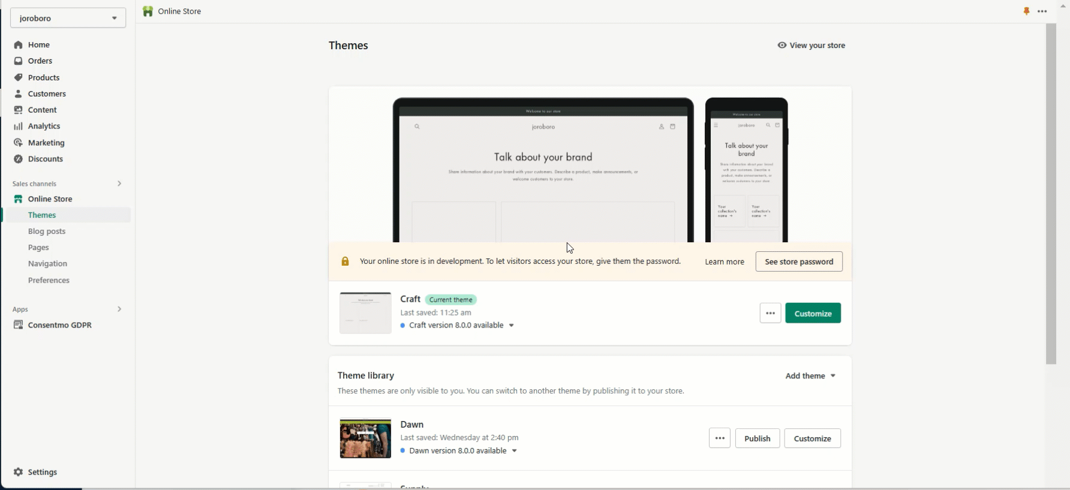Click the eye icon for View your store
1070x490 pixels.
tap(782, 45)
